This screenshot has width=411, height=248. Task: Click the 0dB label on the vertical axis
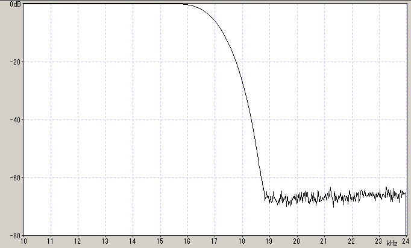pos(15,4)
